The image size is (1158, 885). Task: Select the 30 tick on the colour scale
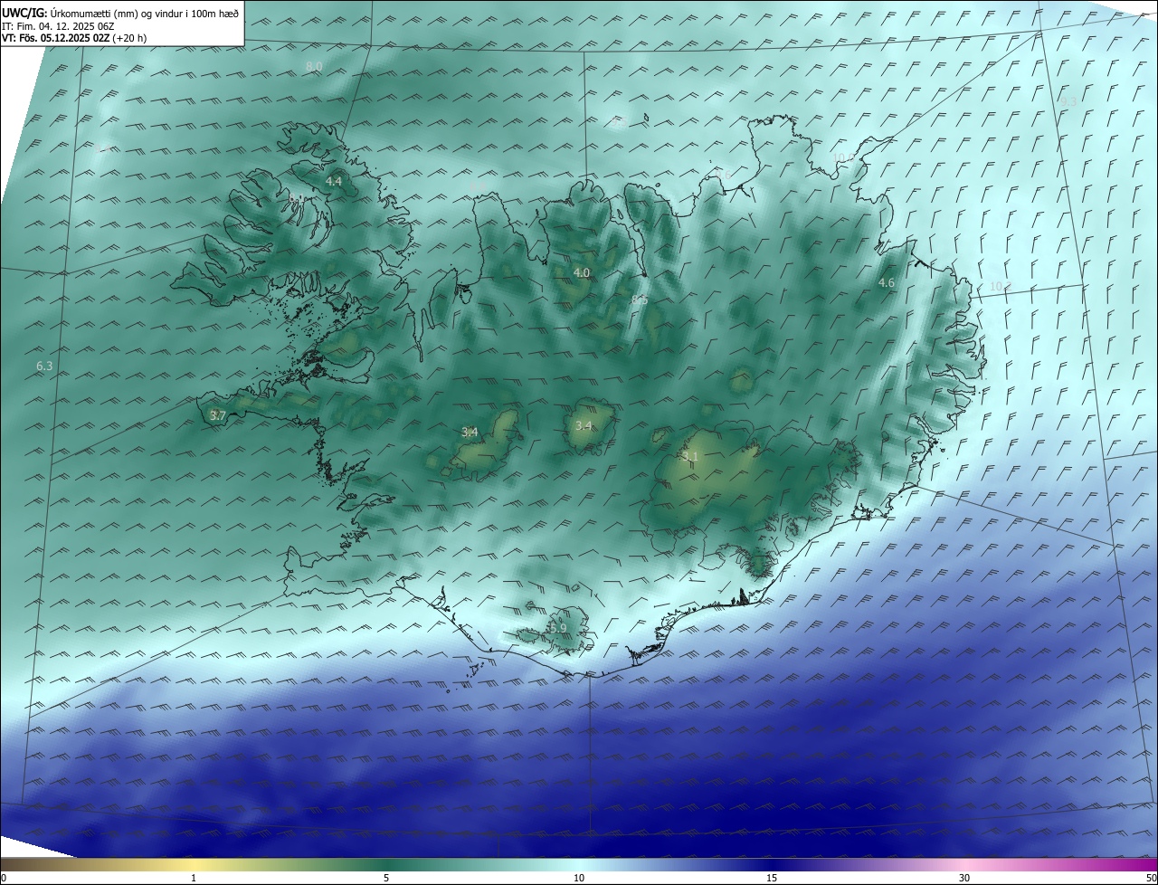coord(964,878)
